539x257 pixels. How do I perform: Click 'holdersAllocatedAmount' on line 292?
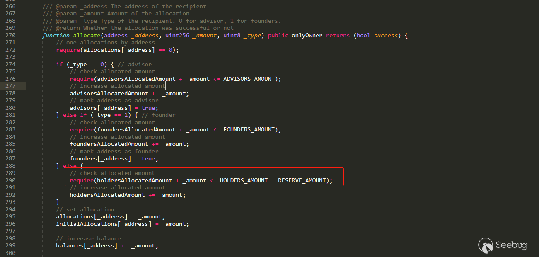tap(107, 195)
